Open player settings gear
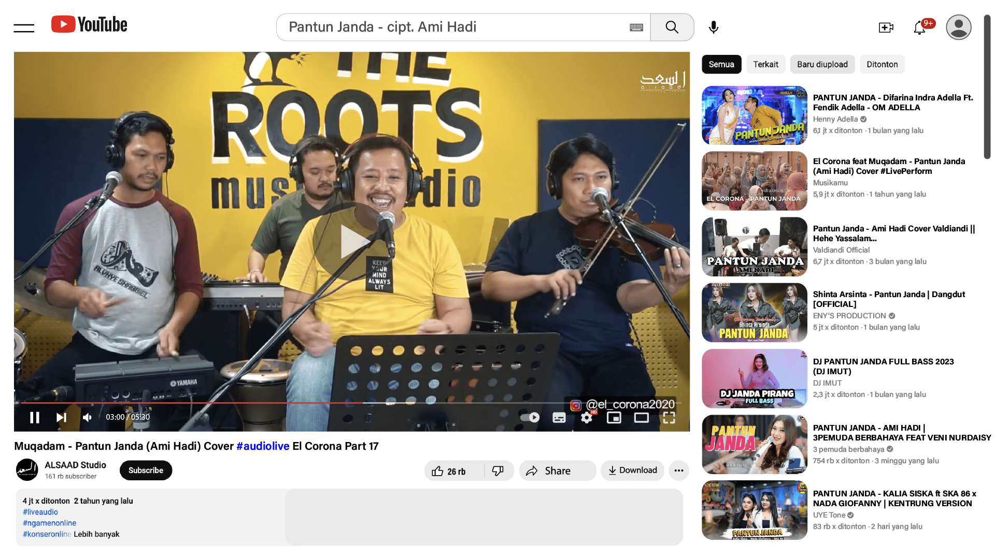Viewport: 995px width, 559px height. pyautogui.click(x=587, y=417)
